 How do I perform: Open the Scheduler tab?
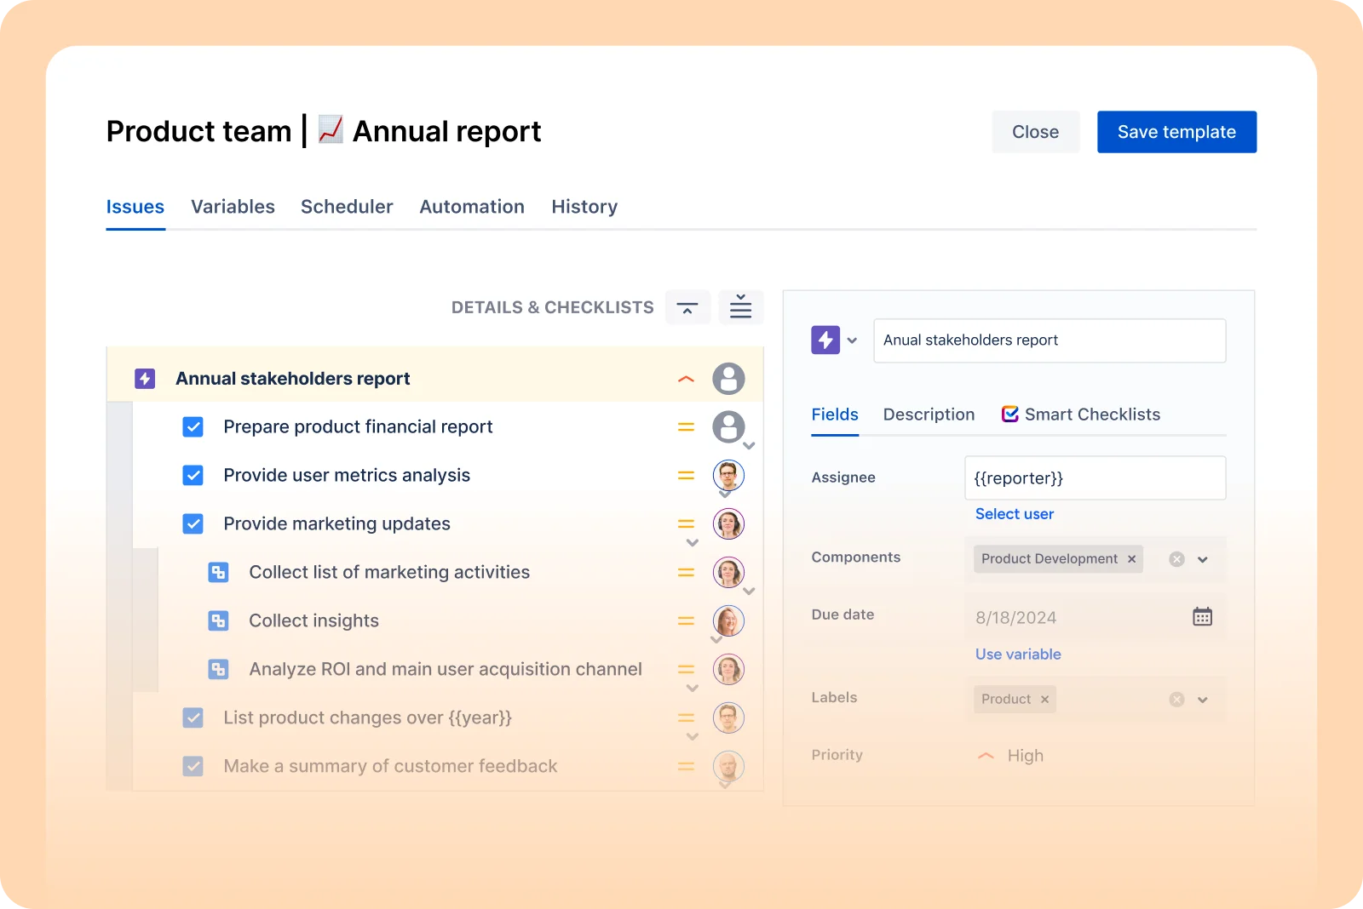(347, 207)
